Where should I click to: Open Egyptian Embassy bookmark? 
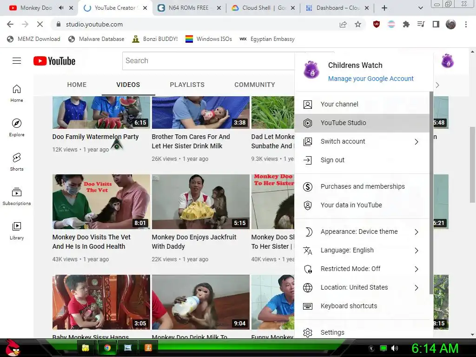(x=267, y=39)
